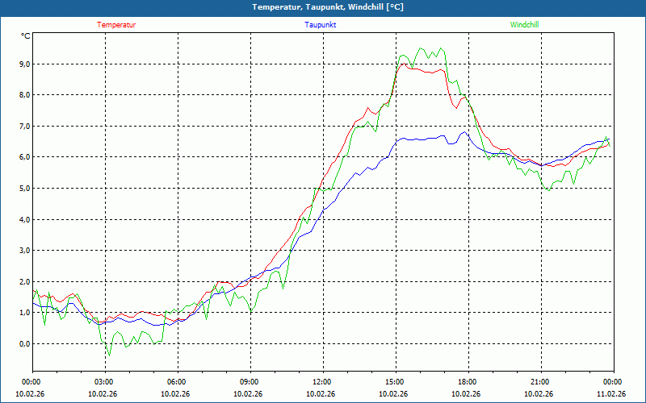Click the 2,0 y-axis value label
646x403 pixels.
pyautogui.click(x=24, y=282)
